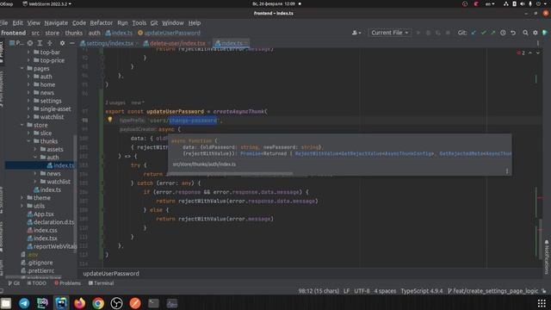Click the popup horizontal scrollbar

[x=230, y=173]
